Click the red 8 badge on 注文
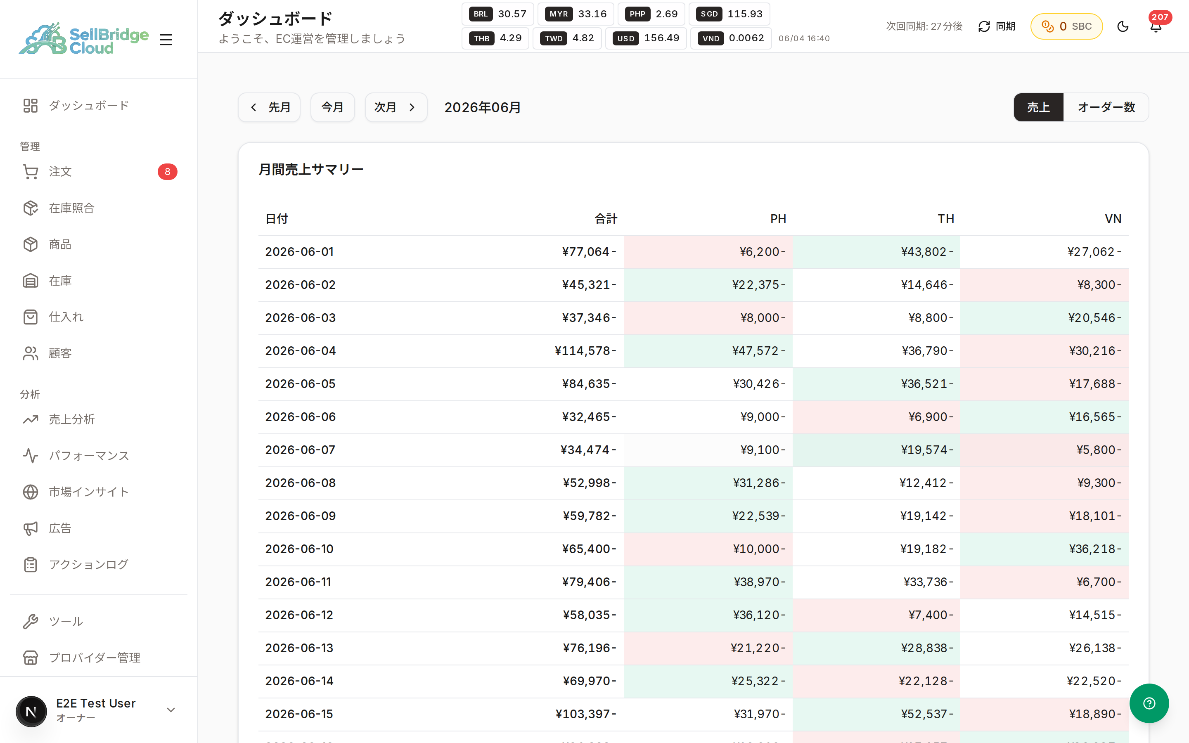This screenshot has height=743, width=1189. [168, 171]
